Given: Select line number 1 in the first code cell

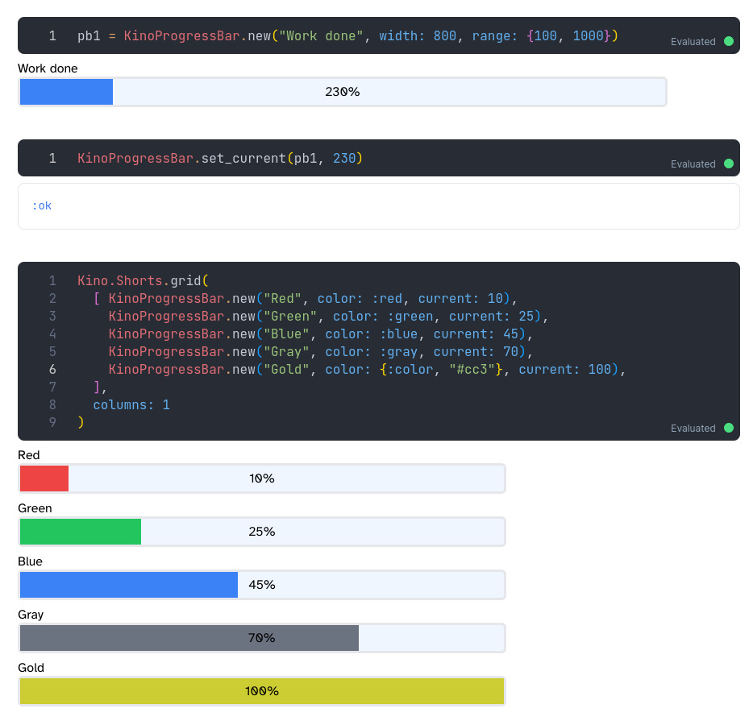Looking at the screenshot, I should [x=52, y=35].
